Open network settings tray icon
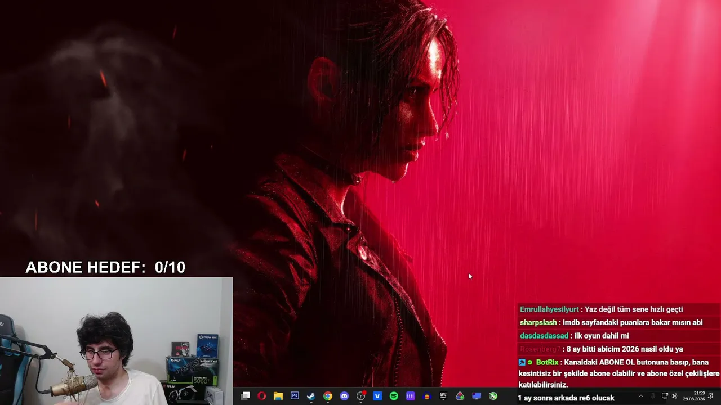This screenshot has height=405, width=721. (x=665, y=396)
